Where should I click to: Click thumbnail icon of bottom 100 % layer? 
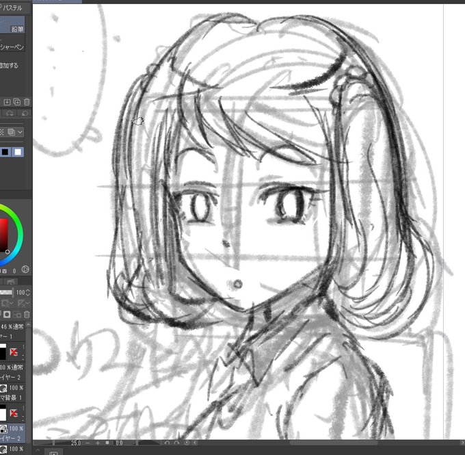click(3, 450)
